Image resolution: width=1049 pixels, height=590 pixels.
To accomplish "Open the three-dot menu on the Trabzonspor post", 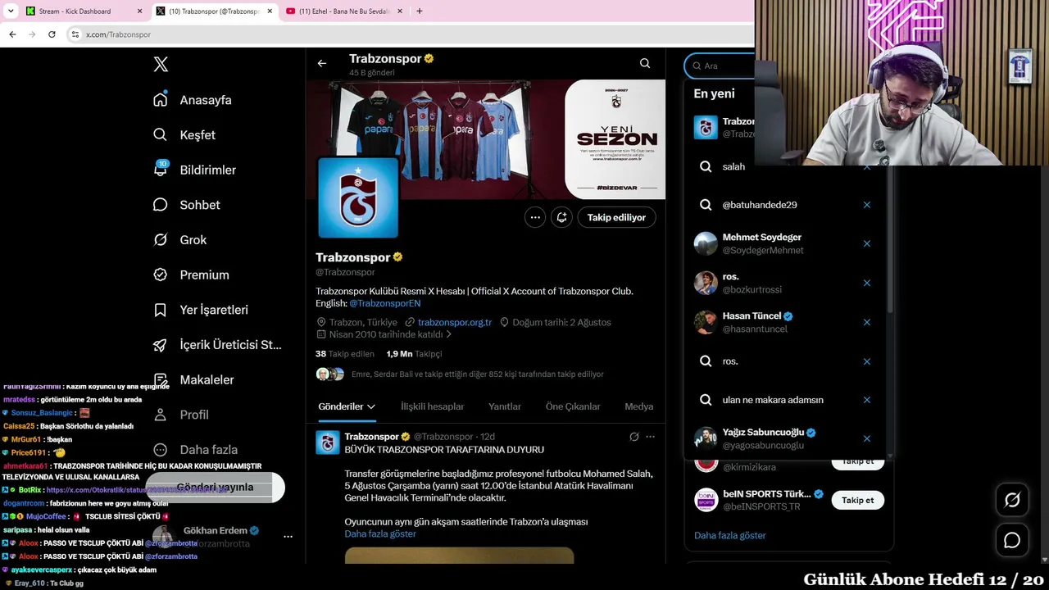I will click(x=650, y=437).
